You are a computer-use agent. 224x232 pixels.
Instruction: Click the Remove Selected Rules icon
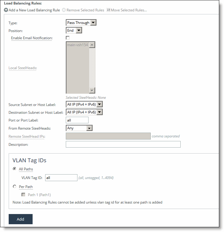[x=64, y=10]
